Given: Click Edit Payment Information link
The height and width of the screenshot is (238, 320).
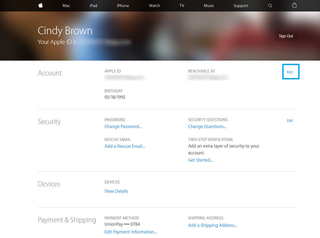Looking at the screenshot, I should pyautogui.click(x=131, y=232).
